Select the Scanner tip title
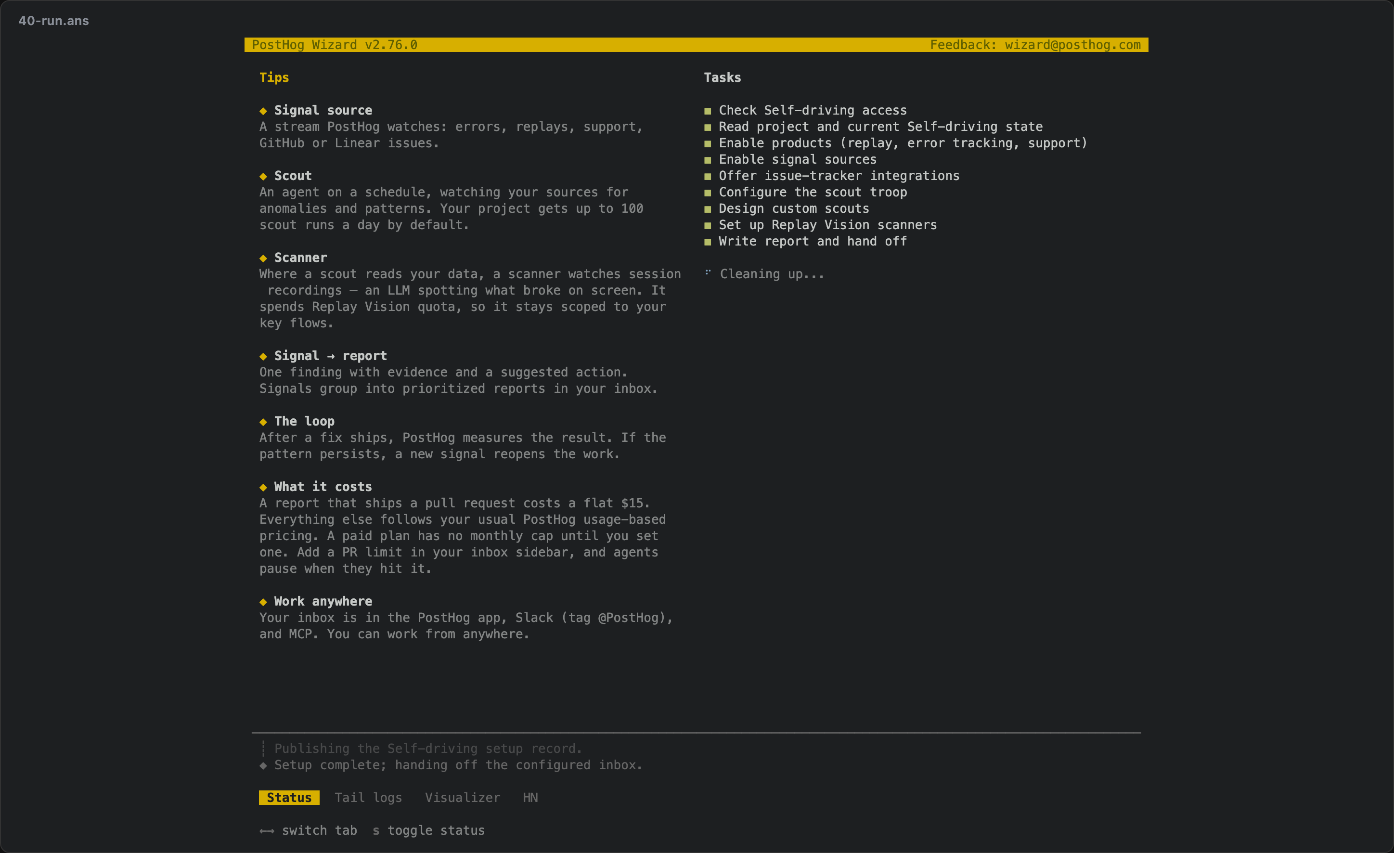Image resolution: width=1394 pixels, height=853 pixels. (x=300, y=258)
